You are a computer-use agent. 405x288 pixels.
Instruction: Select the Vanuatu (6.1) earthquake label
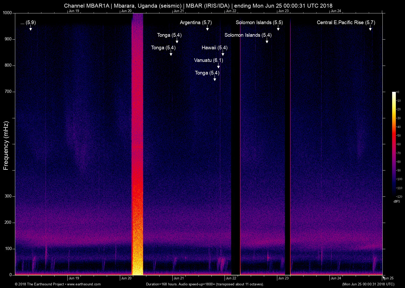pos(209,60)
